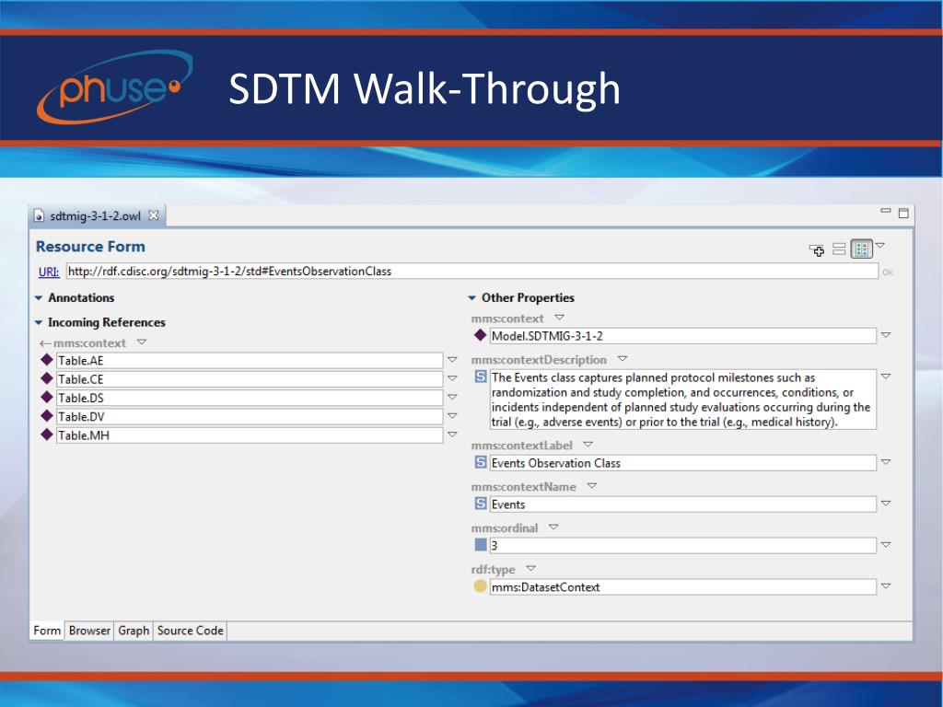Toggle the two-column layout button
The width and height of the screenshot is (943, 707).
[861, 249]
